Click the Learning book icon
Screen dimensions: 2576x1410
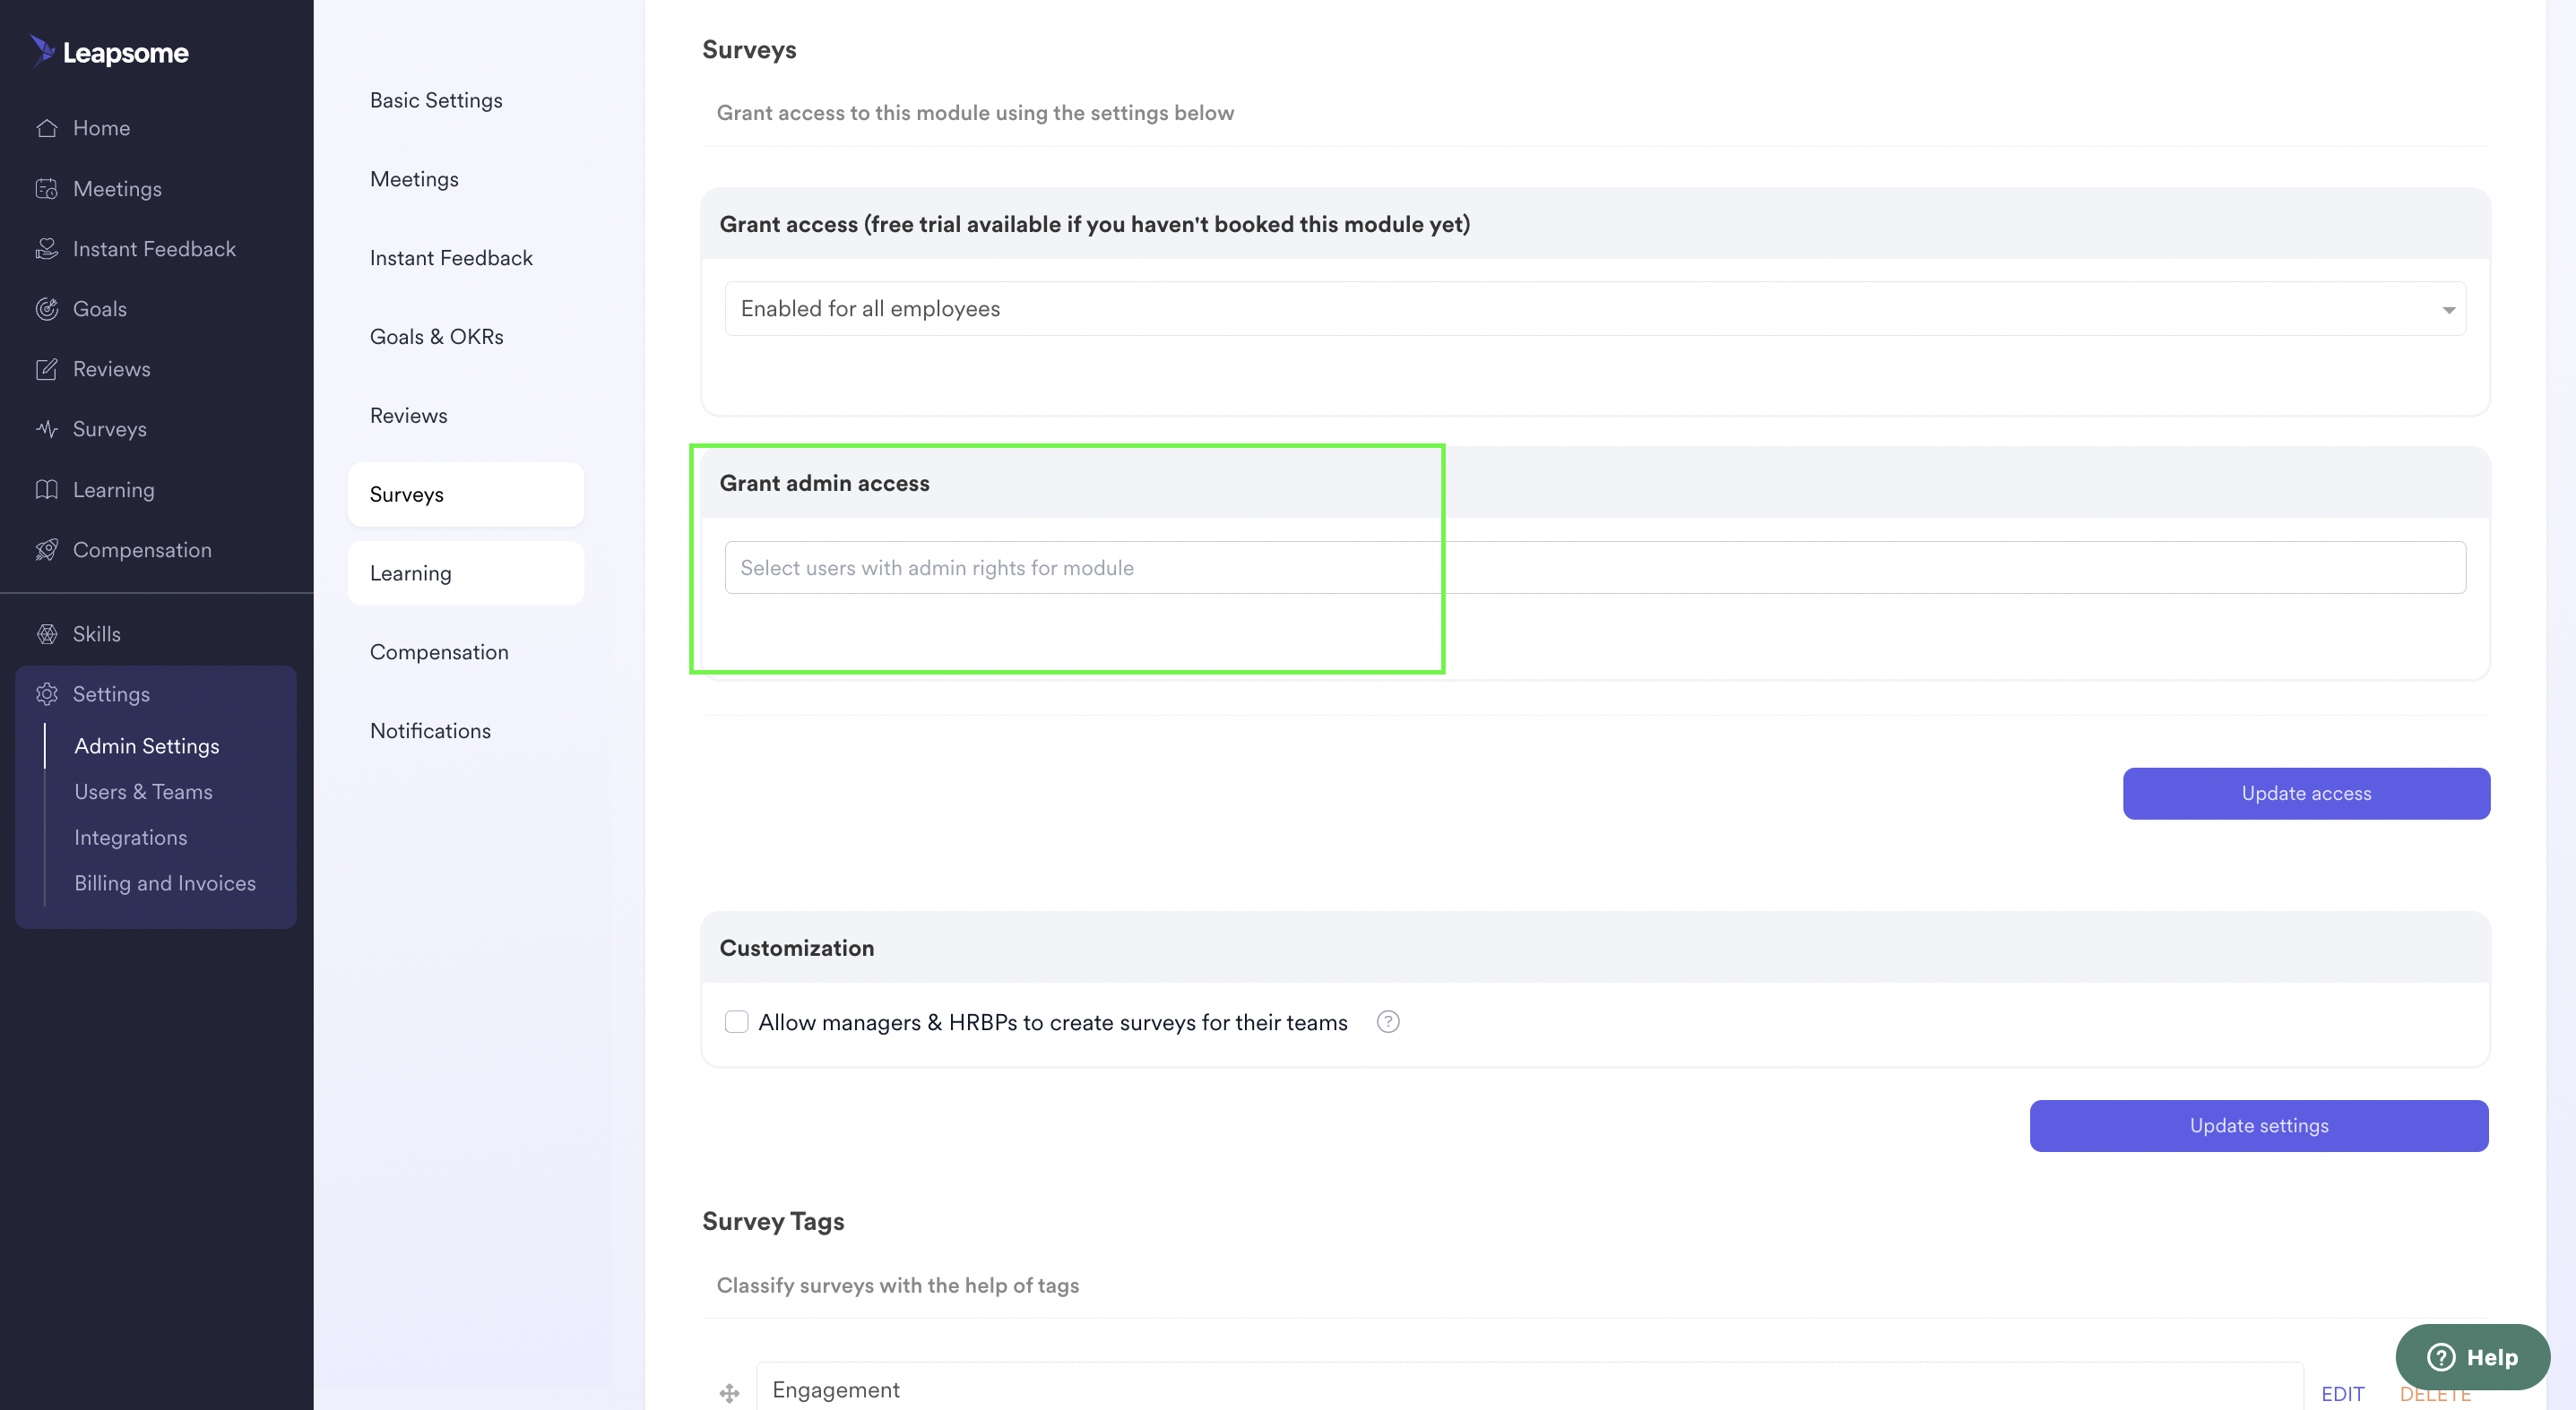tap(47, 490)
